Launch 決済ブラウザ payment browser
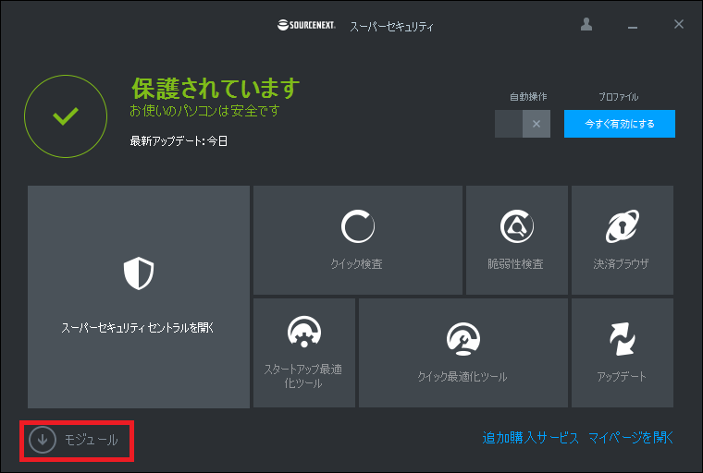Image resolution: width=703 pixels, height=473 pixels. [x=623, y=240]
